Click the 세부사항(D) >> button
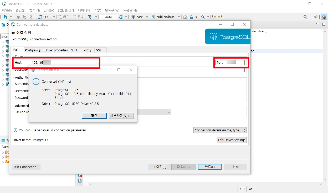Viewport: 328px width, 193px height. [x=121, y=116]
